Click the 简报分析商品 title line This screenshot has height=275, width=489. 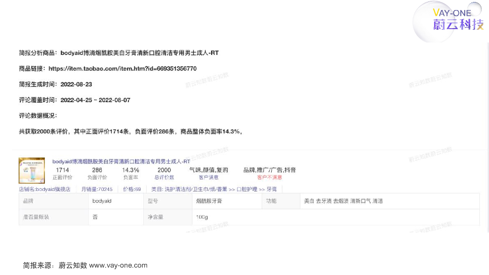coord(119,53)
